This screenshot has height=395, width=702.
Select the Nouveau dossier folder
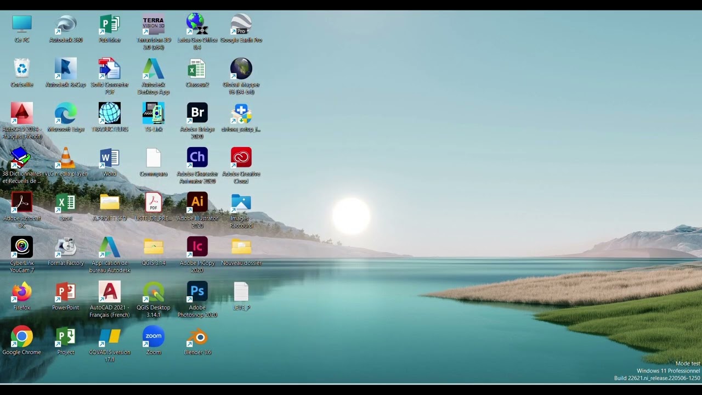tap(241, 247)
